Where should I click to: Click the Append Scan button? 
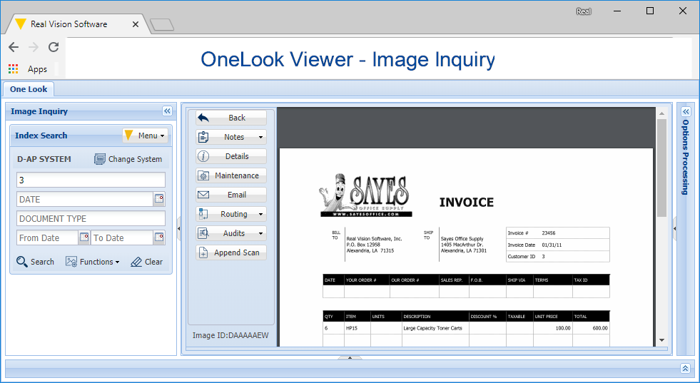point(230,252)
